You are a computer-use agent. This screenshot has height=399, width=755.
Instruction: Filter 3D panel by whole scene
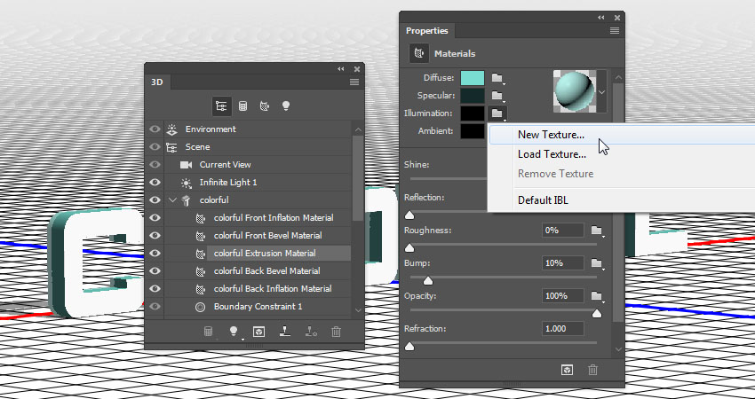(x=219, y=105)
